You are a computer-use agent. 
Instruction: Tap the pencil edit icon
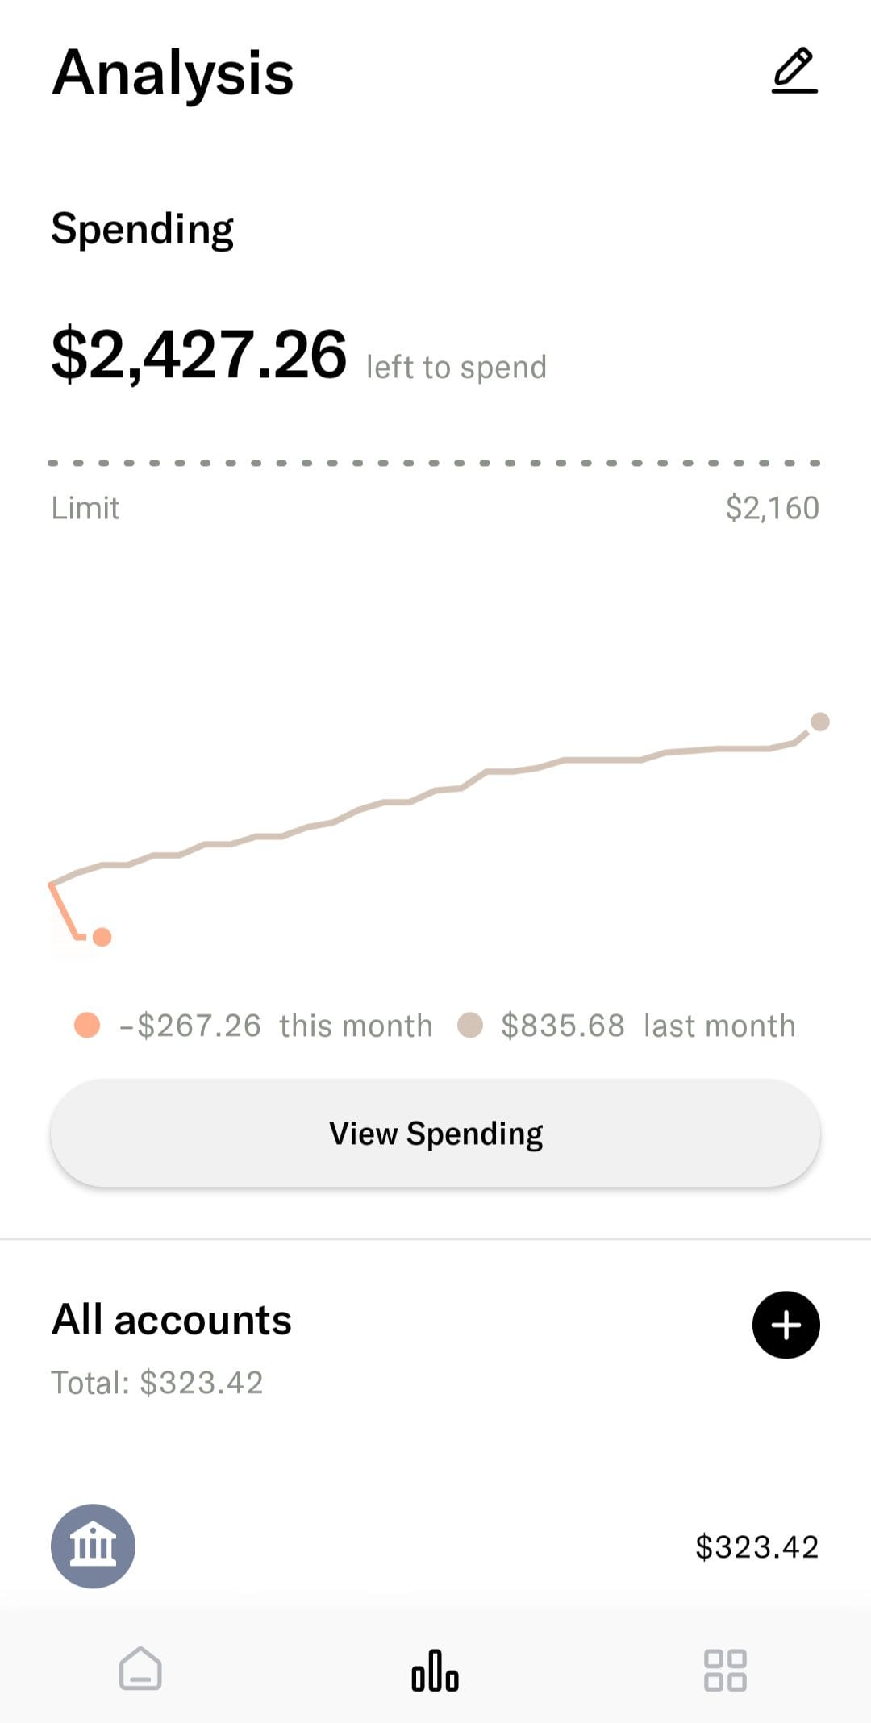[794, 71]
